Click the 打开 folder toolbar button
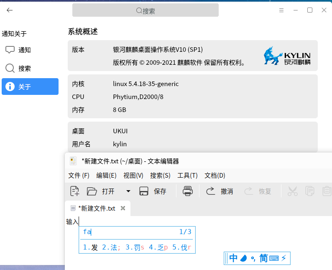The height and width of the screenshot is (270, 332). [x=101, y=191]
